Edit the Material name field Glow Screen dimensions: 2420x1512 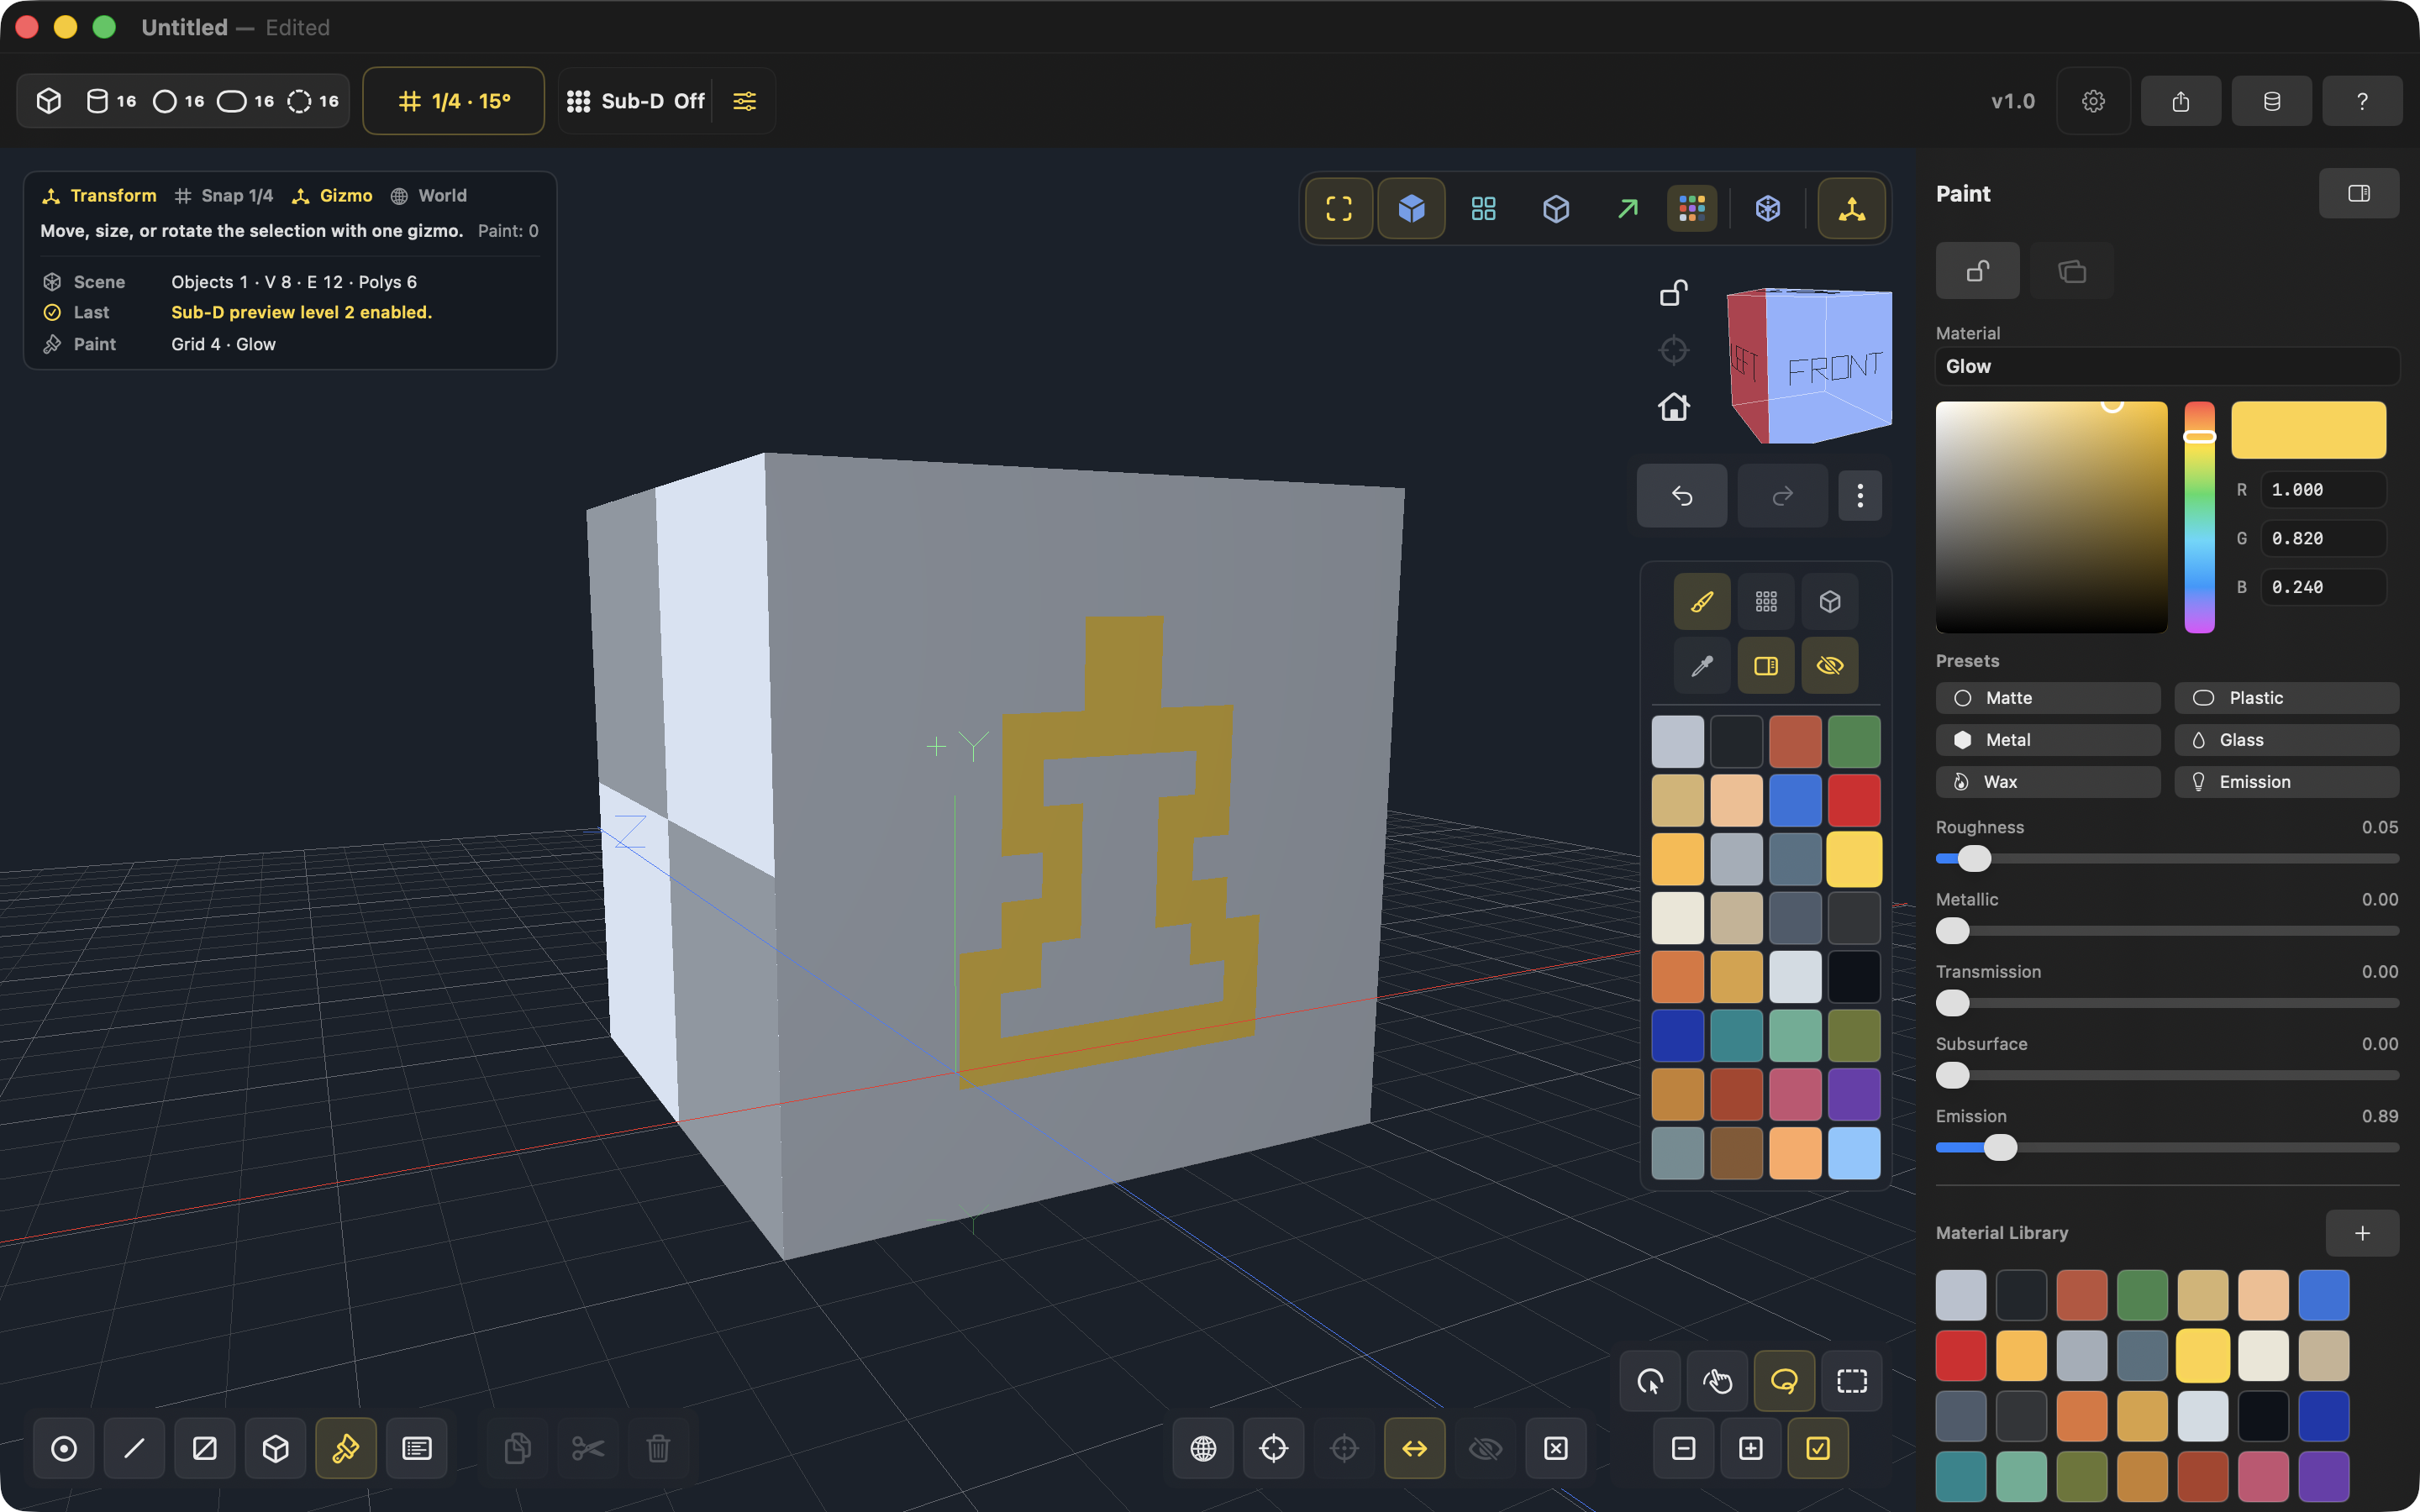(2167, 366)
